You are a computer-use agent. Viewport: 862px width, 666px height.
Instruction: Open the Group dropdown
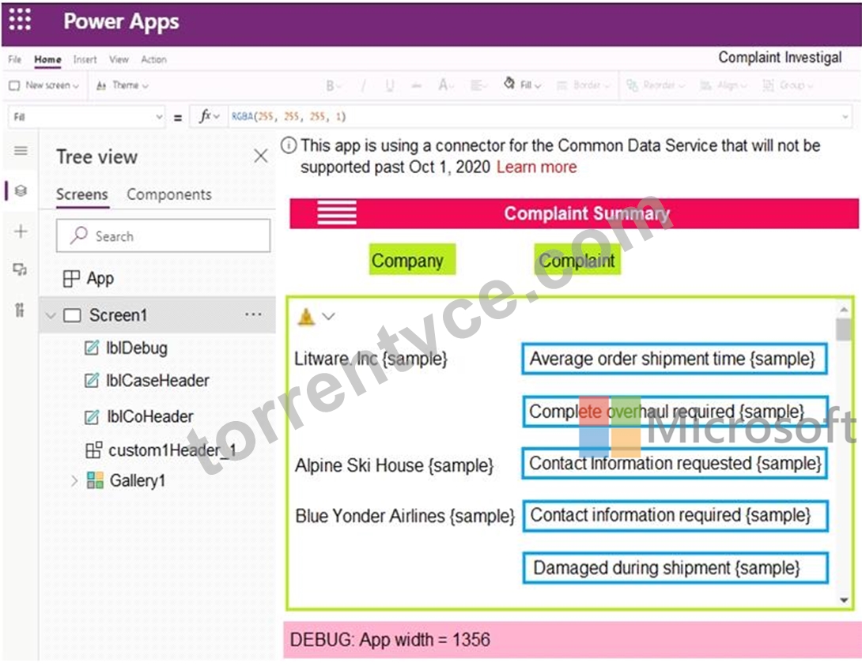788,85
